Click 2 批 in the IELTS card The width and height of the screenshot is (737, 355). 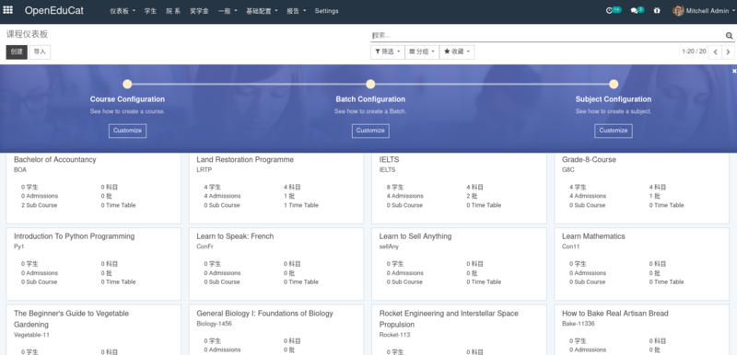[x=472, y=196]
